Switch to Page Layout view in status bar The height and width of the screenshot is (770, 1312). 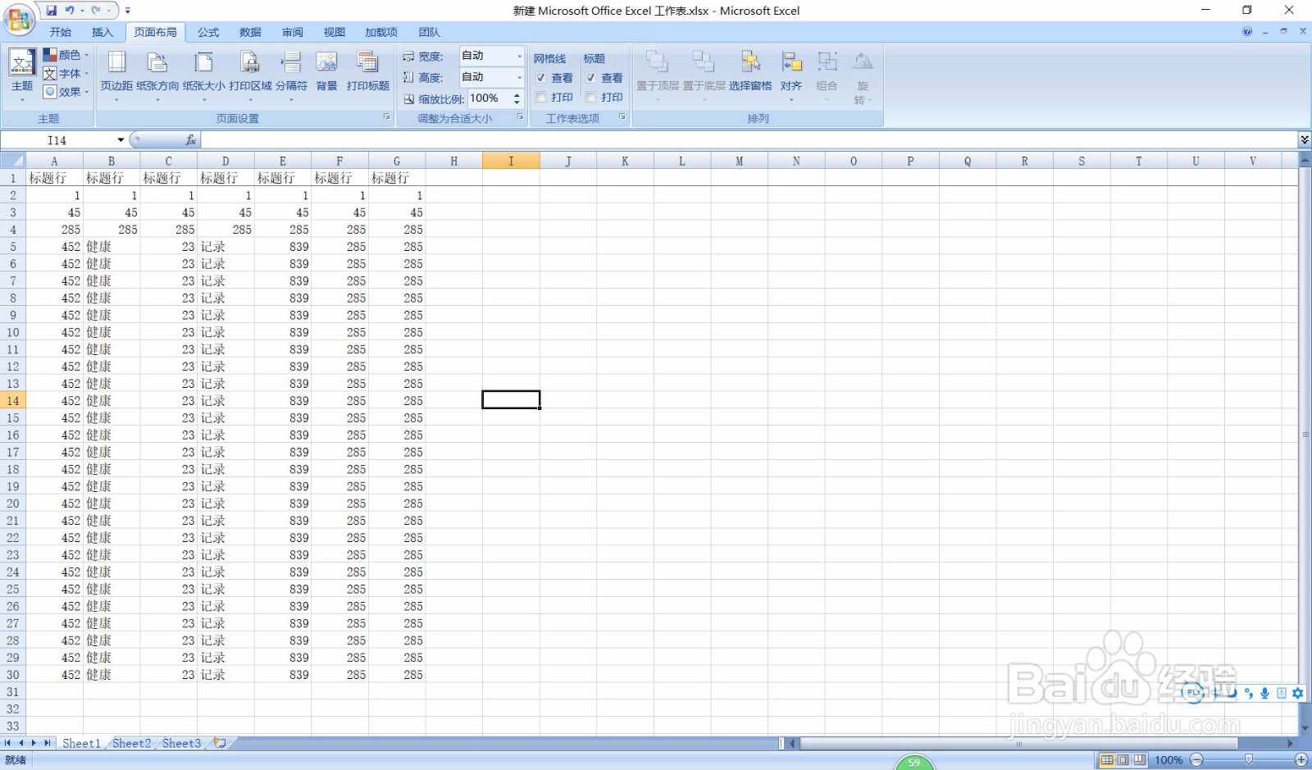1123,760
